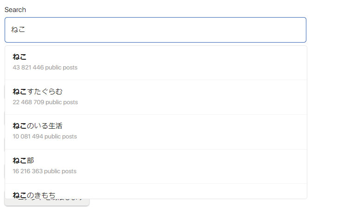Click bold ねこ prefix of ねこ部

pyautogui.click(x=20, y=161)
